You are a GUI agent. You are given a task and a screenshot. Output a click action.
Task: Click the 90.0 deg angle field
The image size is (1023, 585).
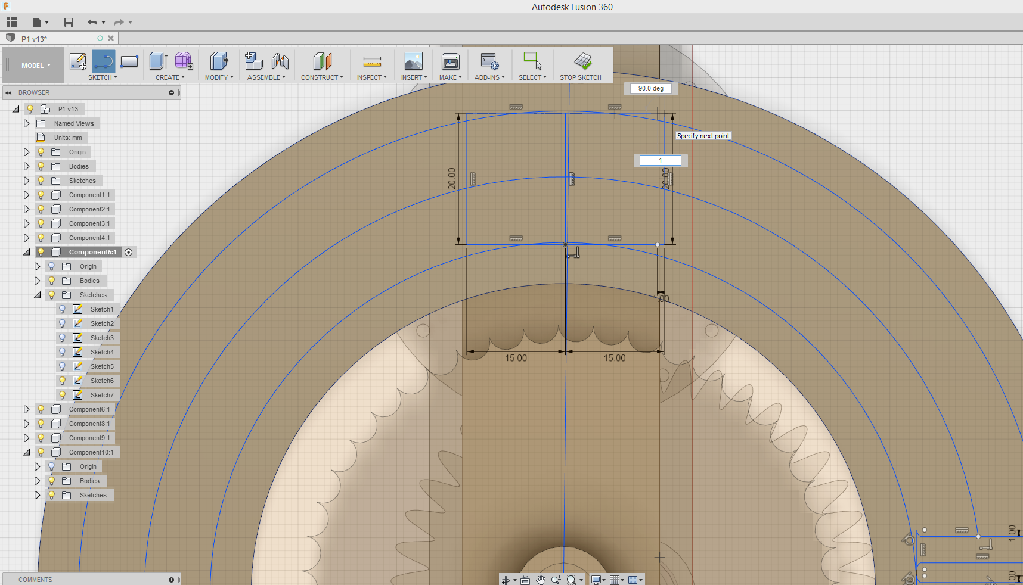[650, 88]
